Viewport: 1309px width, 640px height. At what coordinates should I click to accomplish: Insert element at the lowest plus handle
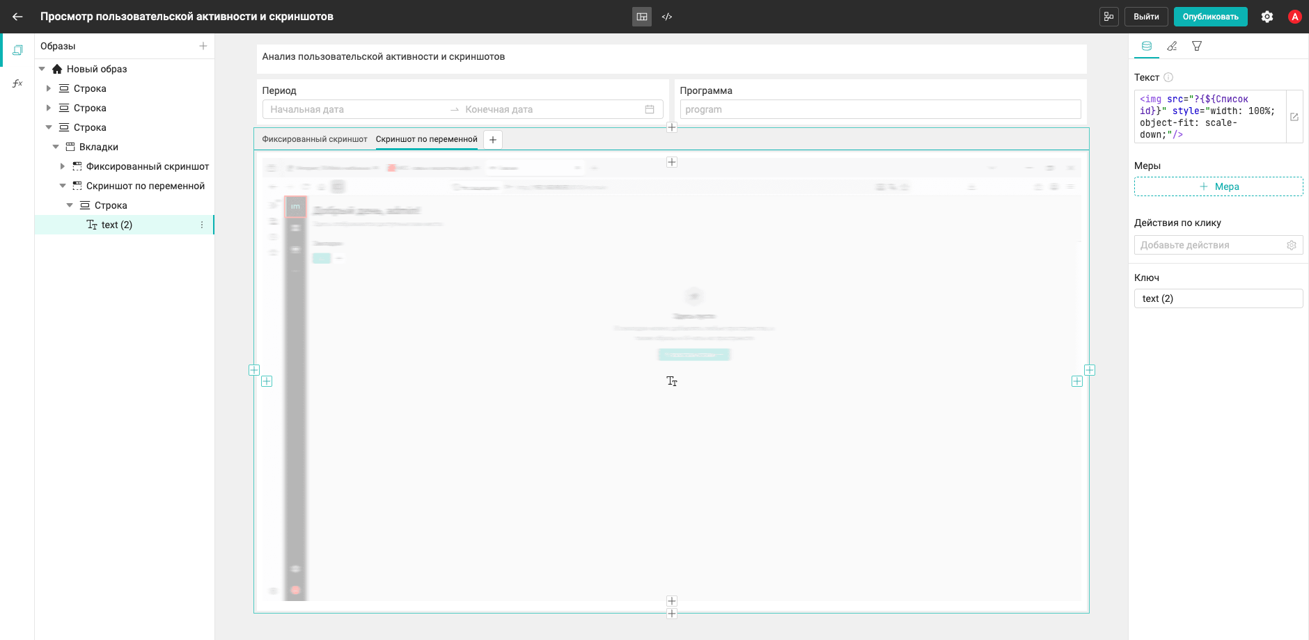pos(672,614)
